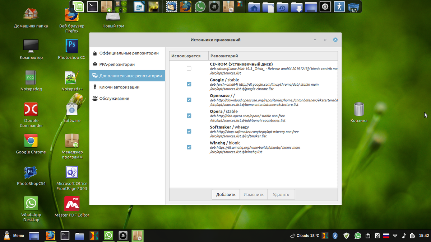Open trash bin N/A icon in dock
This screenshot has height=242, width=431.
[353, 7]
